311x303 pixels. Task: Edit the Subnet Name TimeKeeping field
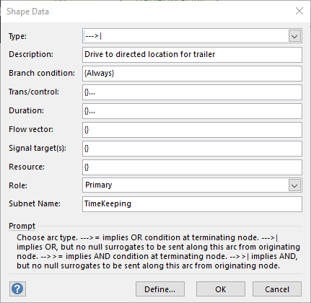pos(192,204)
